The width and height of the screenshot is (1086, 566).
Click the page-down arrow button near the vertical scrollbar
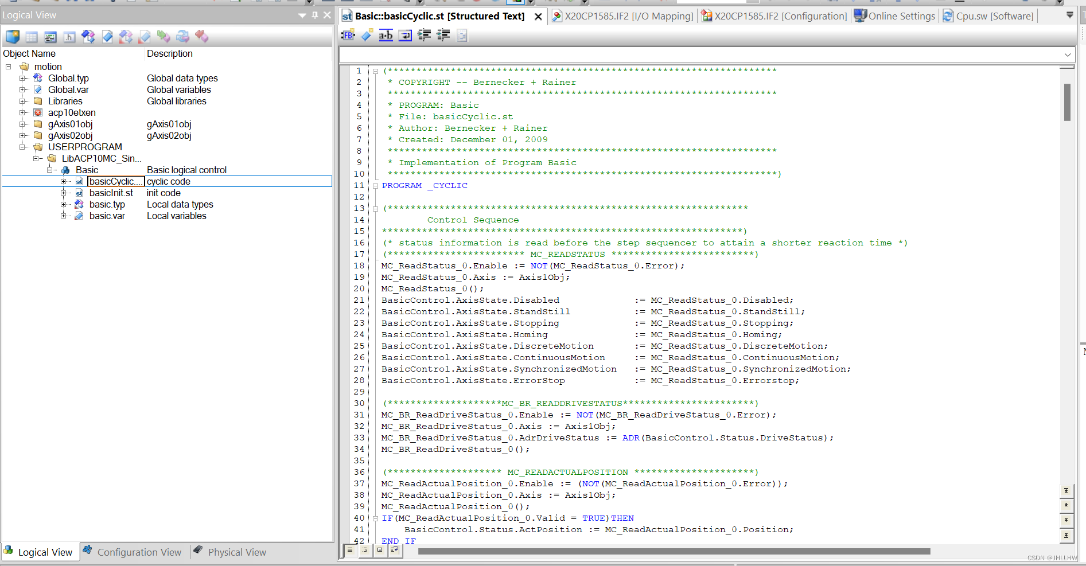[x=1066, y=521]
